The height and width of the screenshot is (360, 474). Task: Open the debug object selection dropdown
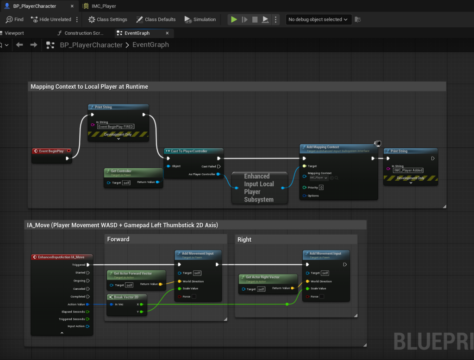pos(318,19)
